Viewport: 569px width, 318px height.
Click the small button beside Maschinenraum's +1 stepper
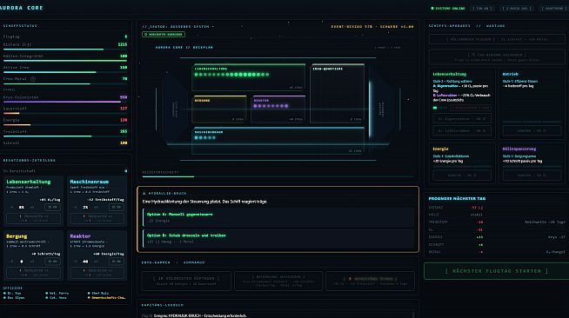pos(116,207)
